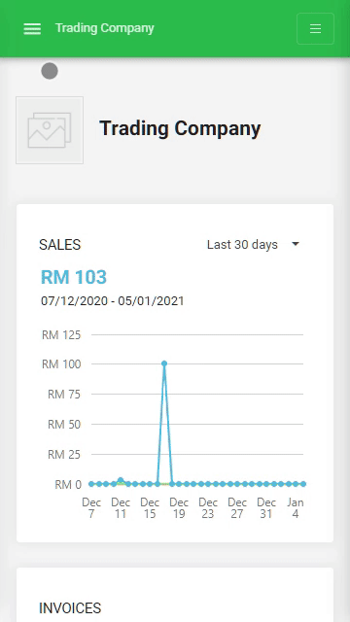Select the RM 100 peak data point
The height and width of the screenshot is (622, 350).
point(164,363)
